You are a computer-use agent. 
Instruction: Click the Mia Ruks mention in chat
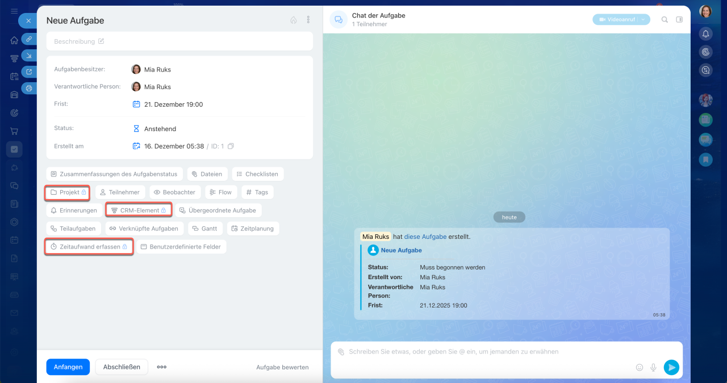[x=375, y=237]
